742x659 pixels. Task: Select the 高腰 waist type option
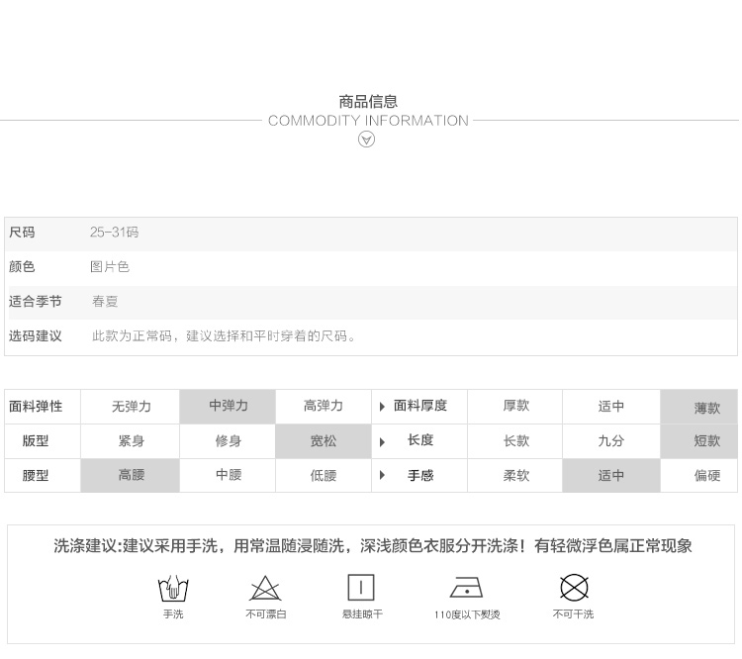click(x=132, y=476)
